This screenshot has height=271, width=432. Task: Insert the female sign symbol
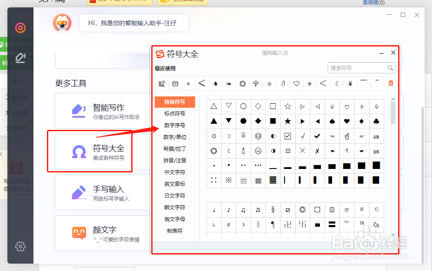click(243, 136)
